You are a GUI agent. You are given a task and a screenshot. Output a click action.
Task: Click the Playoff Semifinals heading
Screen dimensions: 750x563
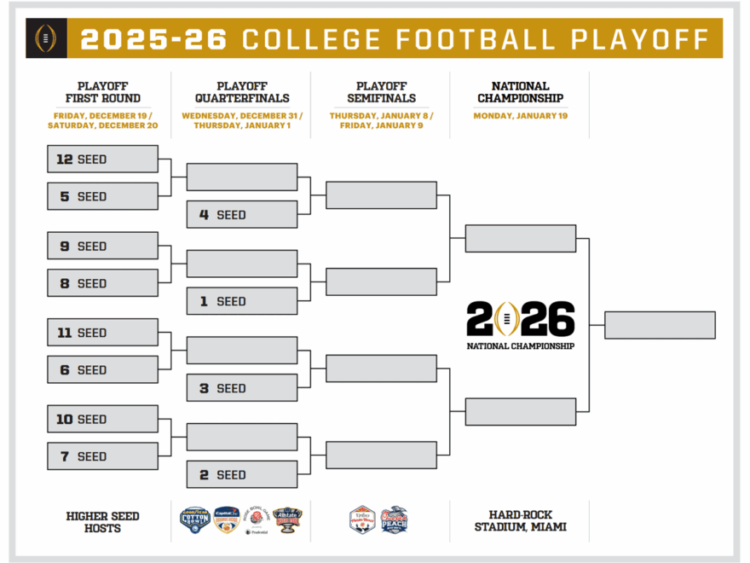tap(381, 92)
